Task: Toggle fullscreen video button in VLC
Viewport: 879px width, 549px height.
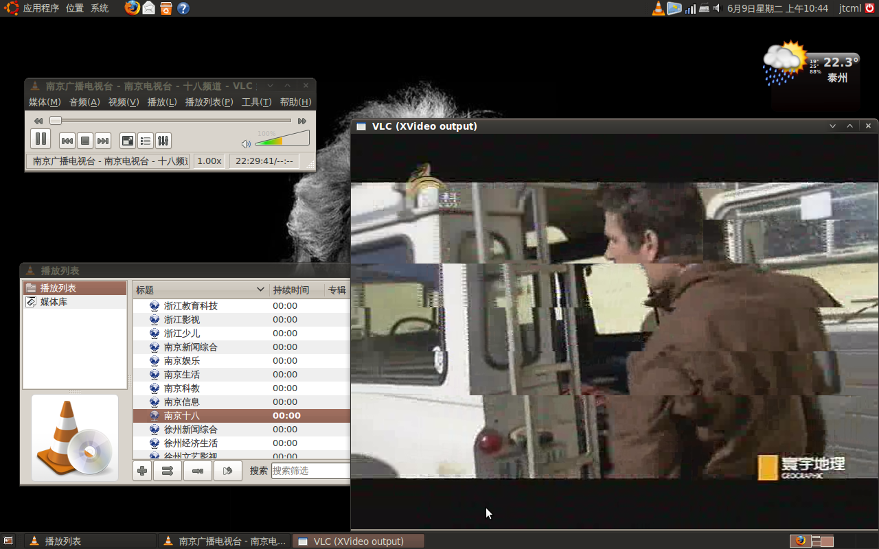Action: click(128, 141)
